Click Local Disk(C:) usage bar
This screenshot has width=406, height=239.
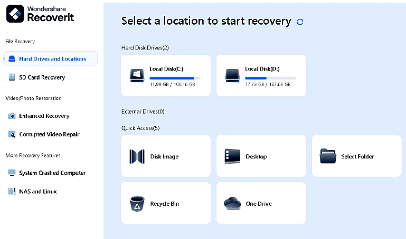coord(175,78)
